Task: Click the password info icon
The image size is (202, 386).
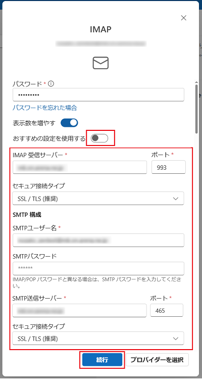Action: click(51, 84)
